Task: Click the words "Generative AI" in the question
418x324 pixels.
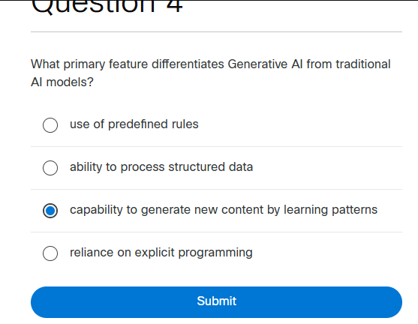Action: click(265, 64)
